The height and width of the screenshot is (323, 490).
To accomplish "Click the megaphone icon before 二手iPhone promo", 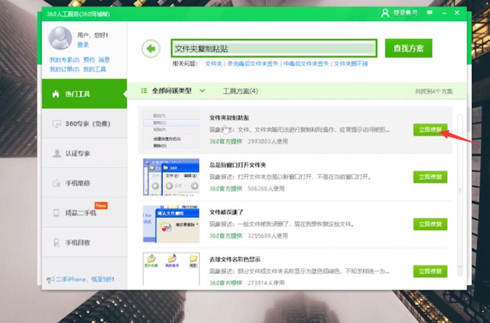I will tap(50, 279).
